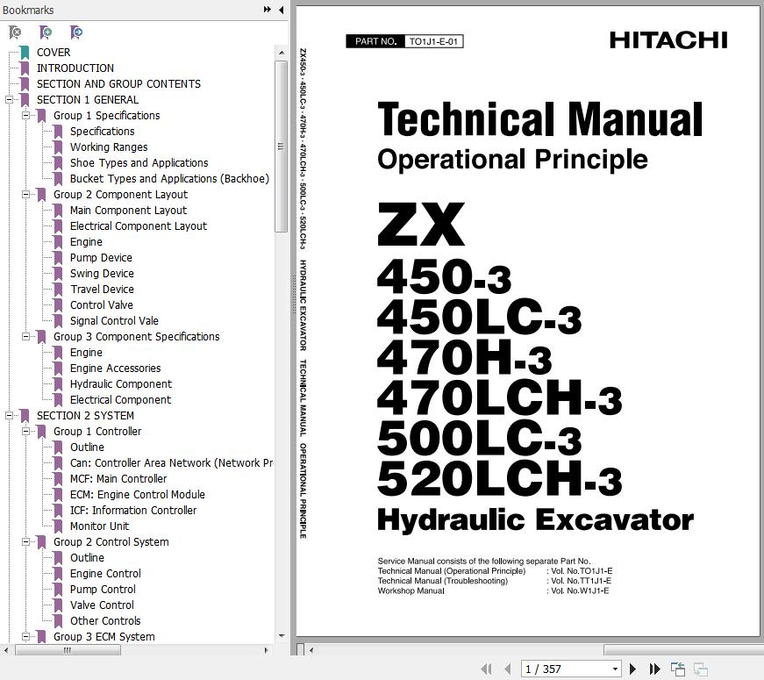Open the Hydraulic Component bookmark

point(121,384)
